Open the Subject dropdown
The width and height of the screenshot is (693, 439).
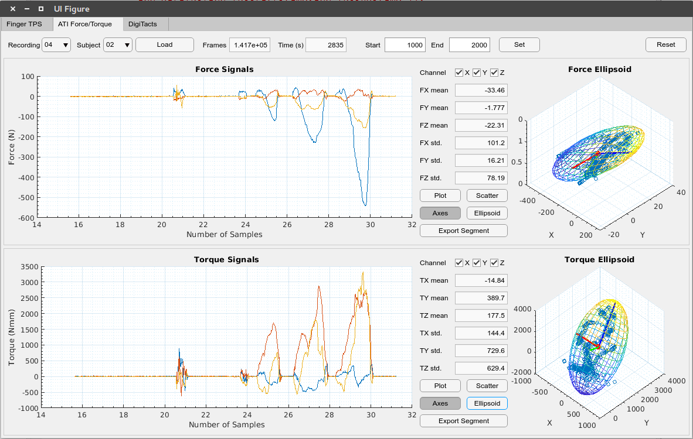click(118, 44)
